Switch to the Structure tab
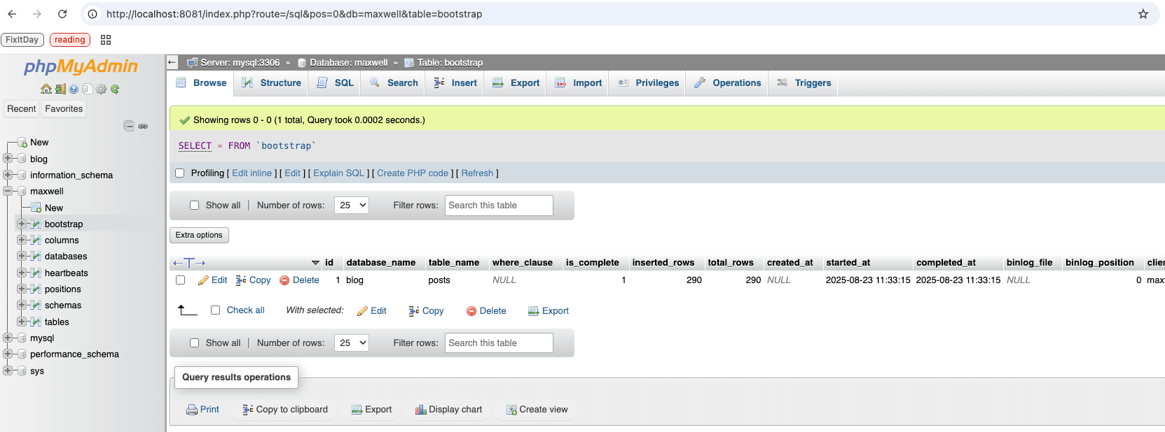 (x=272, y=82)
